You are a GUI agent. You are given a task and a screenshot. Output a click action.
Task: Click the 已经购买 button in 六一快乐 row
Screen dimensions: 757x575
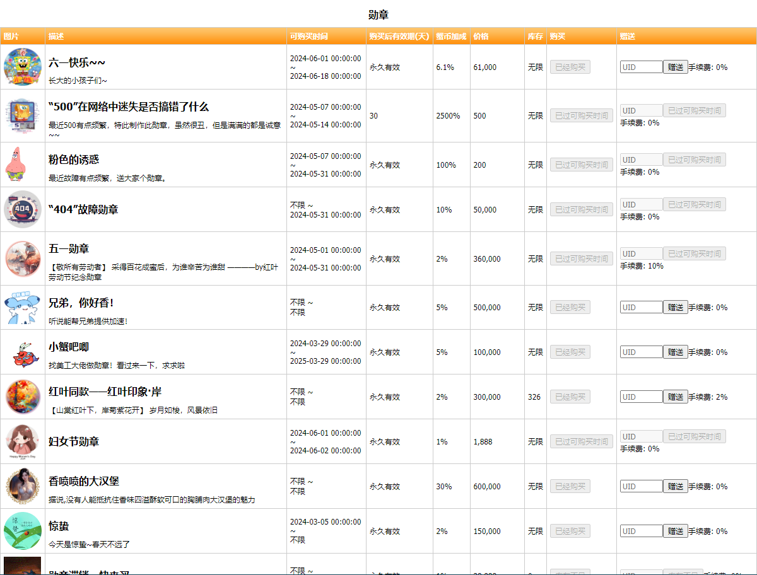(x=570, y=67)
